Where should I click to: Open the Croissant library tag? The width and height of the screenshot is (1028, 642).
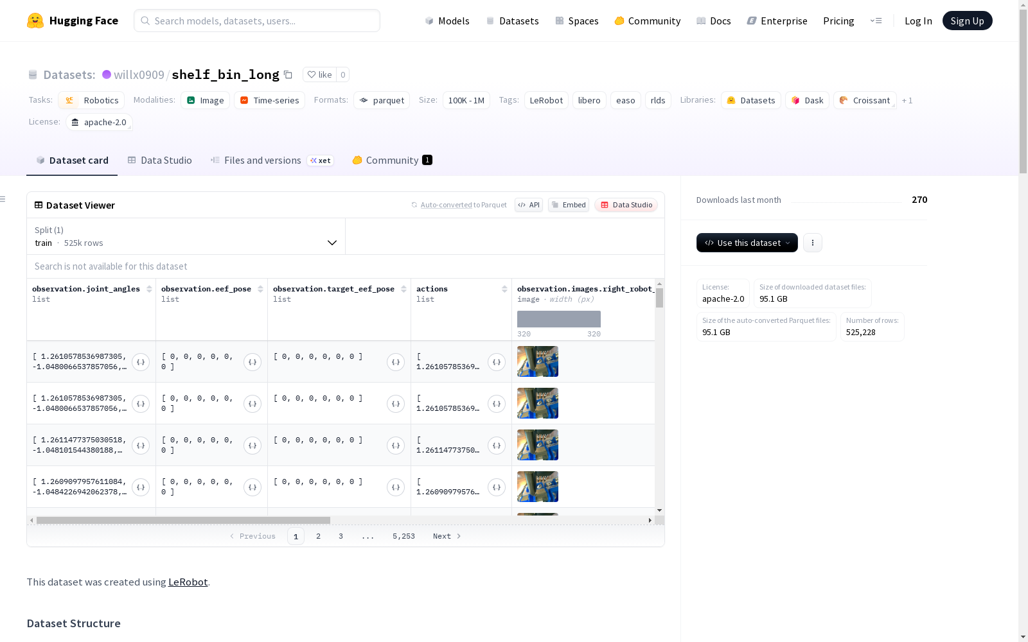point(865,100)
